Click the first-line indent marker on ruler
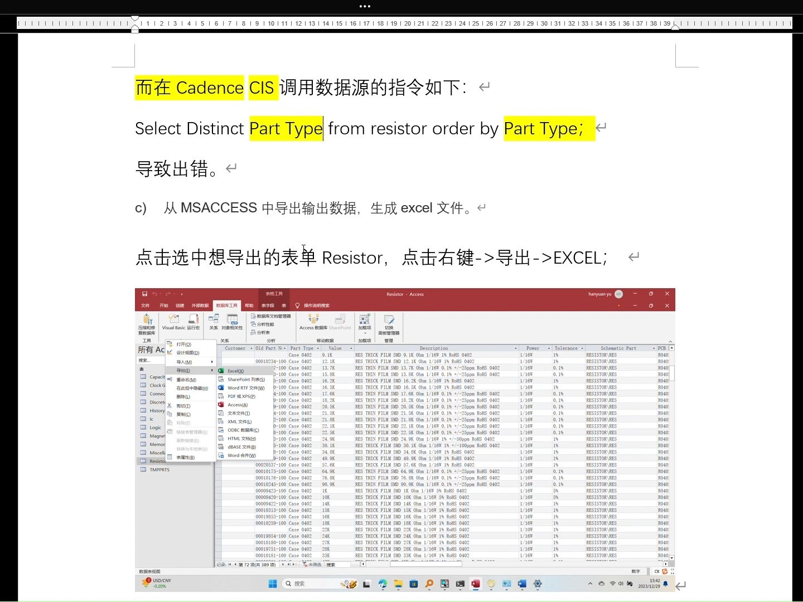Image resolution: width=803 pixels, height=602 pixels. point(134,17)
